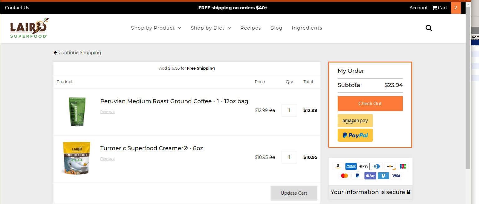Open the Cart icon in header
The height and width of the screenshot is (204, 479).
(439, 8)
